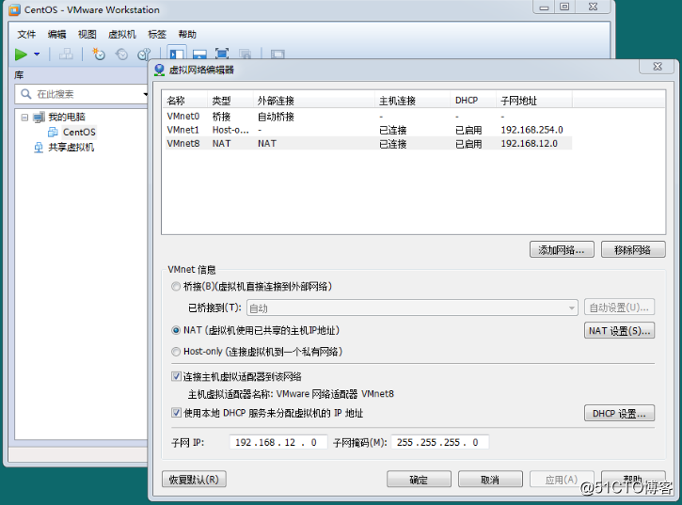Image resolution: width=682 pixels, height=505 pixels.
Task: Open NAT 设置 button
Action: click(619, 331)
